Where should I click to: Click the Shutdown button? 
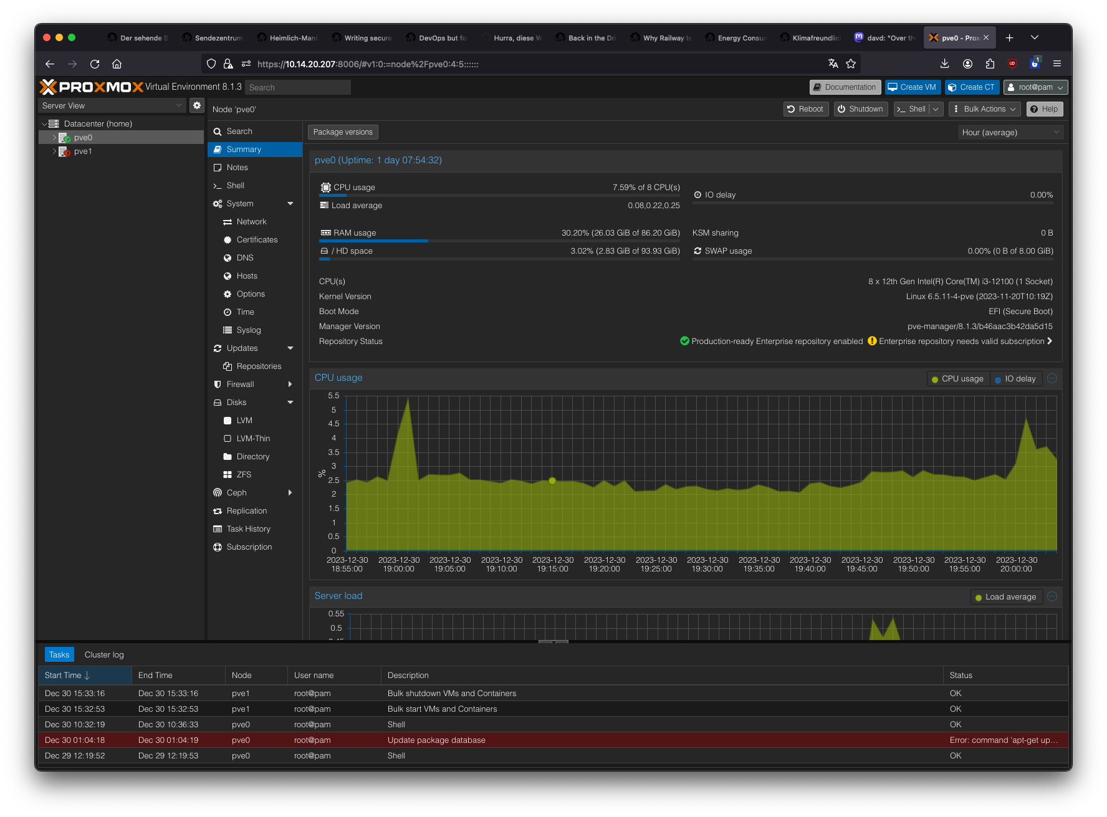coord(861,109)
